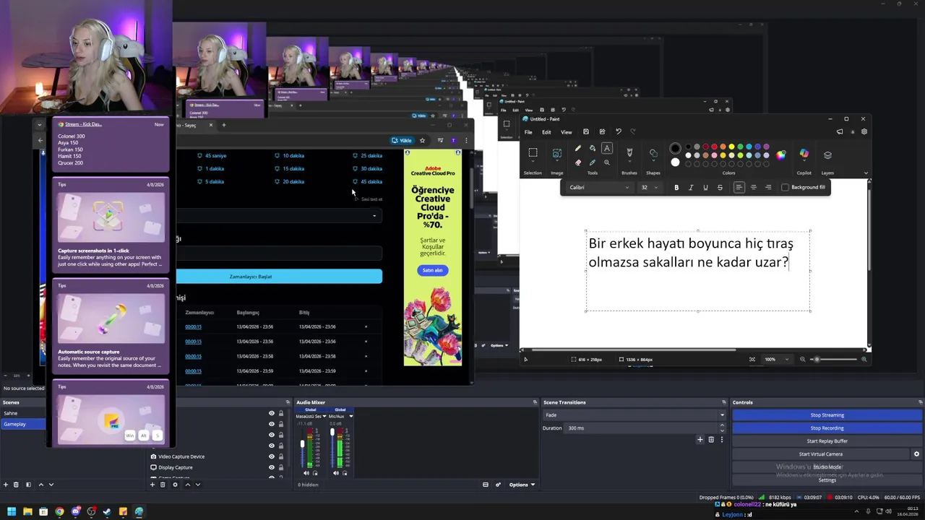This screenshot has width=925, height=520.
Task: Click the Start Virtual Camera button
Action: click(x=821, y=454)
